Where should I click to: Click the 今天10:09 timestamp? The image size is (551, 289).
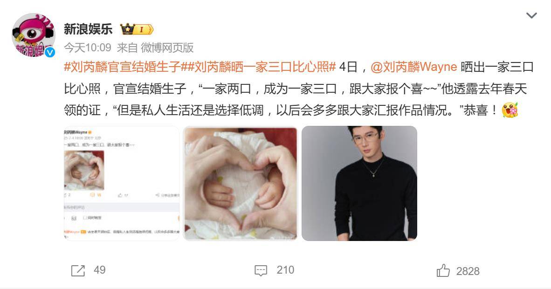[x=88, y=48]
